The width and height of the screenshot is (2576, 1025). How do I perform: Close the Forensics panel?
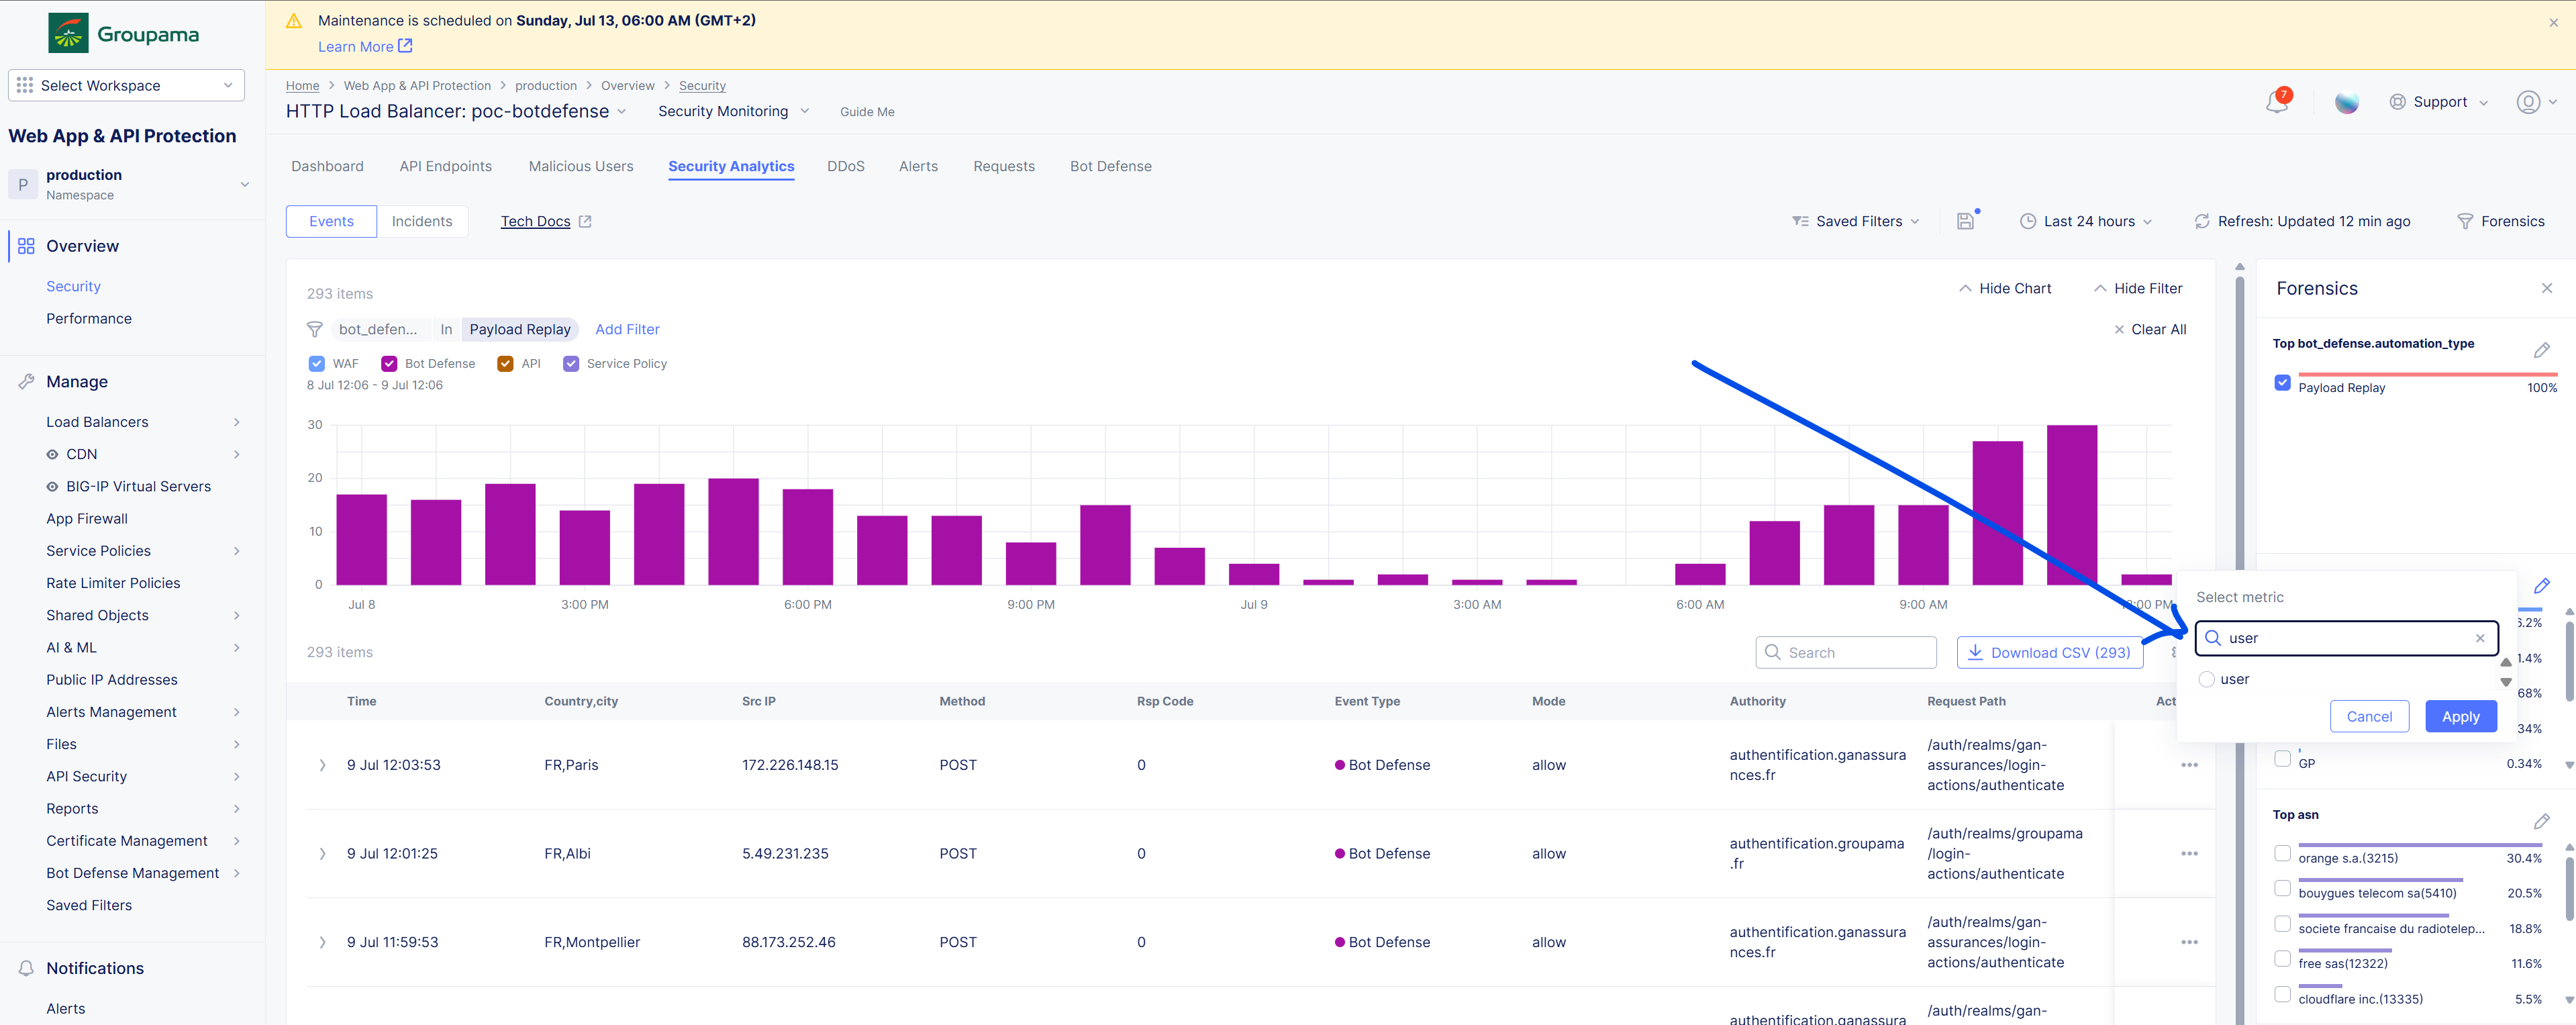point(2546,288)
